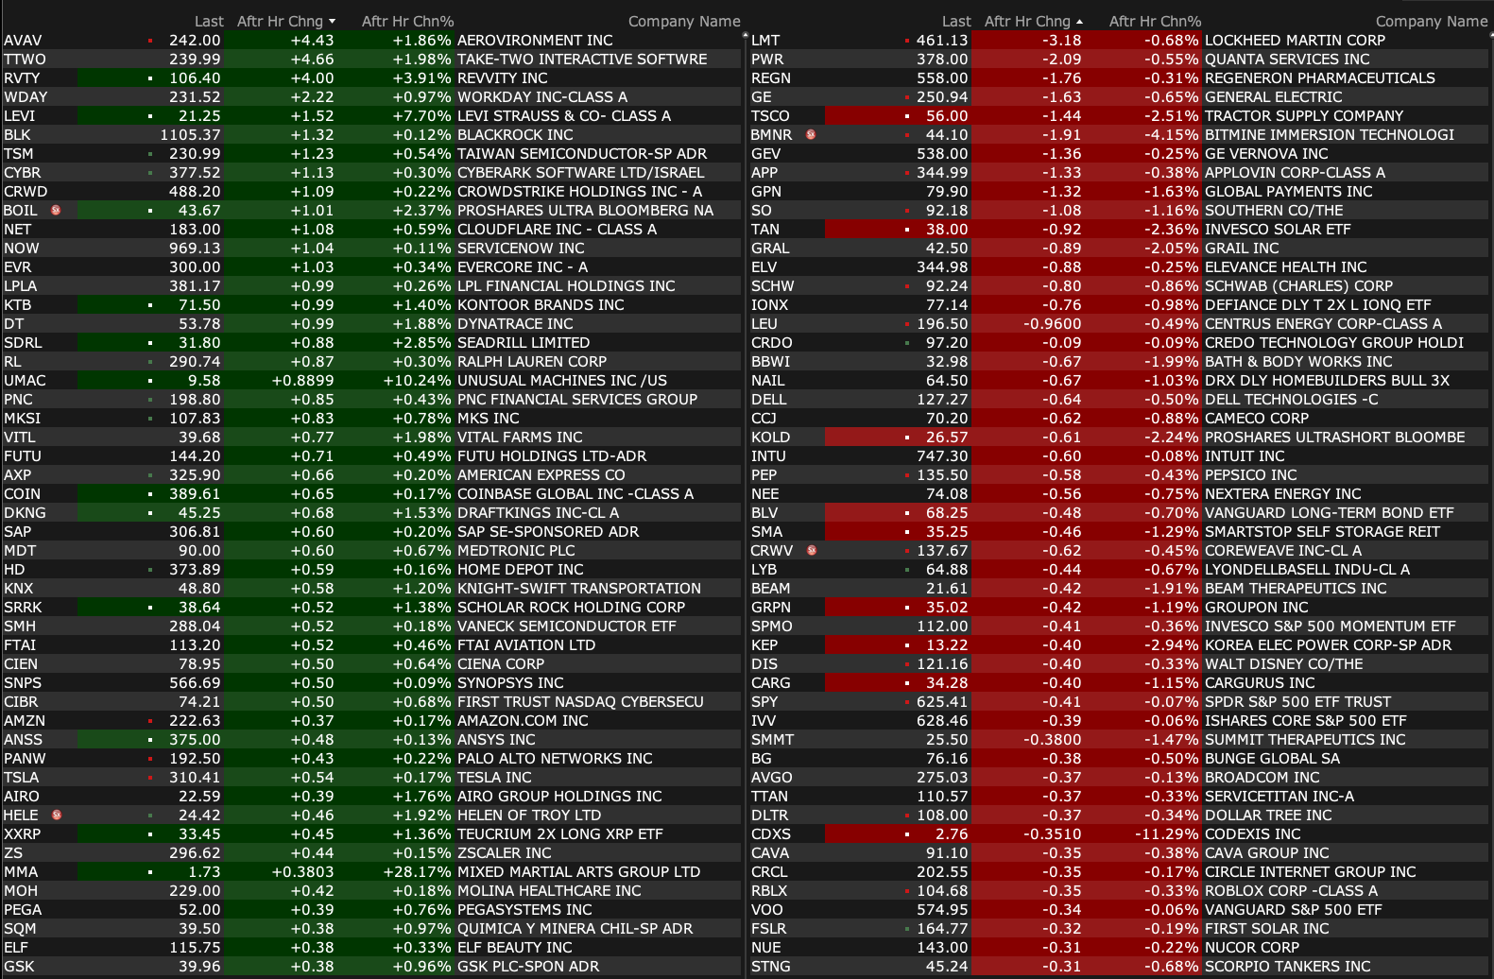Click the red tick indicator in the AVAV row
Viewport: 1494px width, 979px height.
point(150,41)
